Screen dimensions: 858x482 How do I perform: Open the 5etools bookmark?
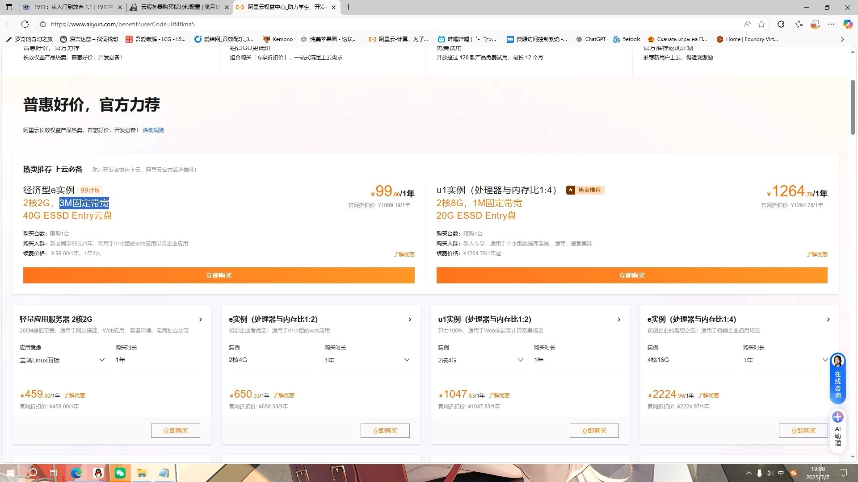[627, 39]
